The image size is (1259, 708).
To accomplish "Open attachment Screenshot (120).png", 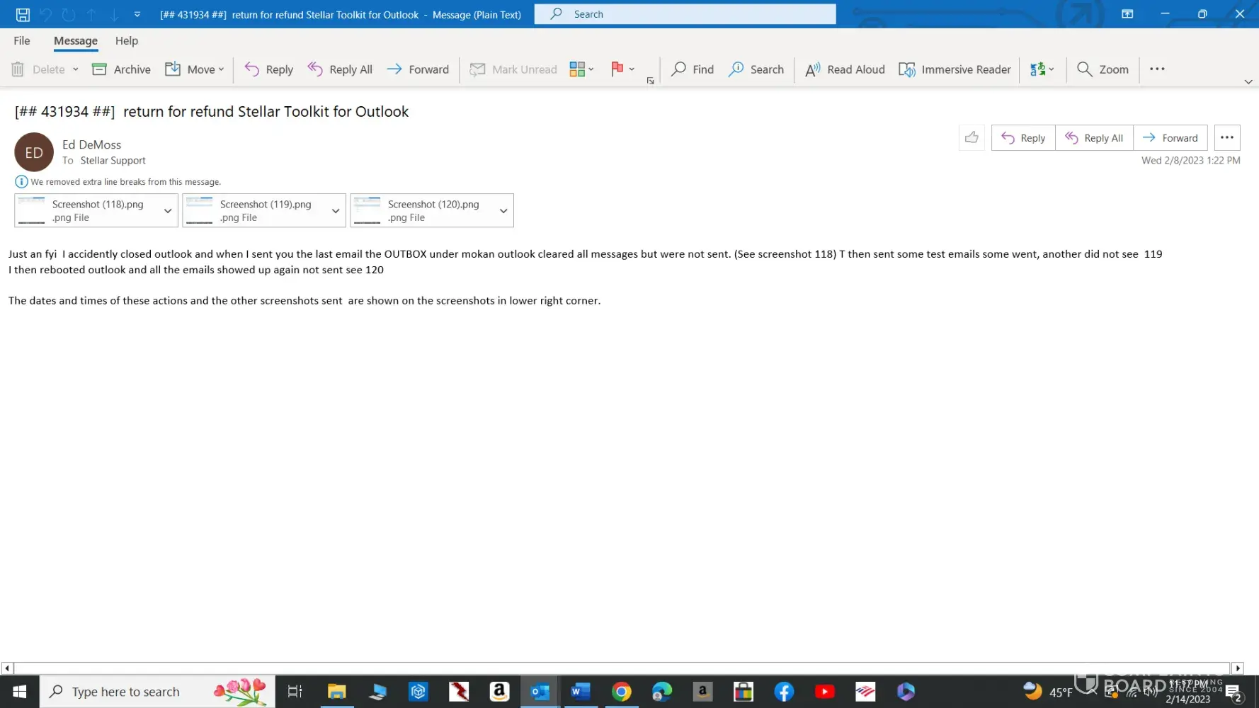I will coord(423,210).
